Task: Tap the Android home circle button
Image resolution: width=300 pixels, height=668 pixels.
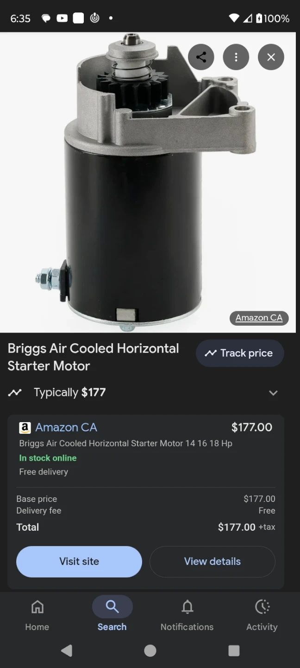Action: pos(150,651)
